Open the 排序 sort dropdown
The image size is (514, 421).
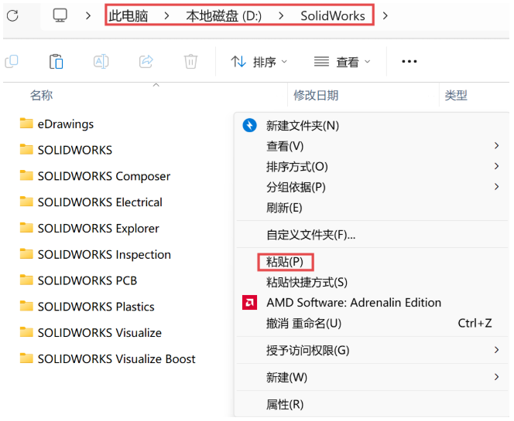259,62
